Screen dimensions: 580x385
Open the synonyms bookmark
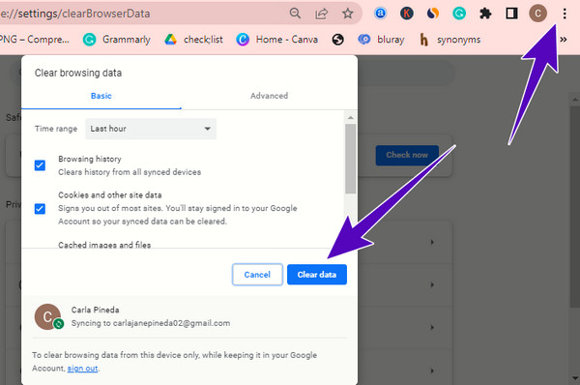(450, 40)
